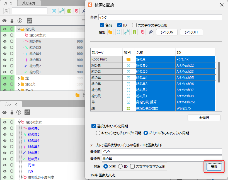Toggle the ArtMesh type filter in search dialog
Viewport: 228px width, 180px height.
coord(118,32)
